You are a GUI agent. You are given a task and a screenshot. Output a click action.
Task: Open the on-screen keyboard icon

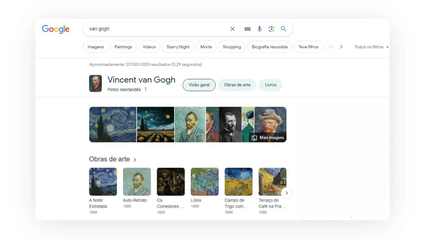pyautogui.click(x=248, y=29)
